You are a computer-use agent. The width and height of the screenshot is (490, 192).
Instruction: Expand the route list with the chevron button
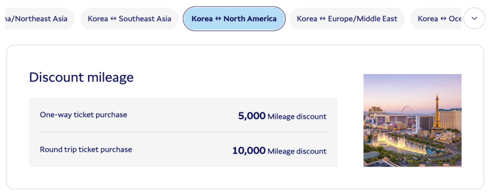click(x=474, y=19)
